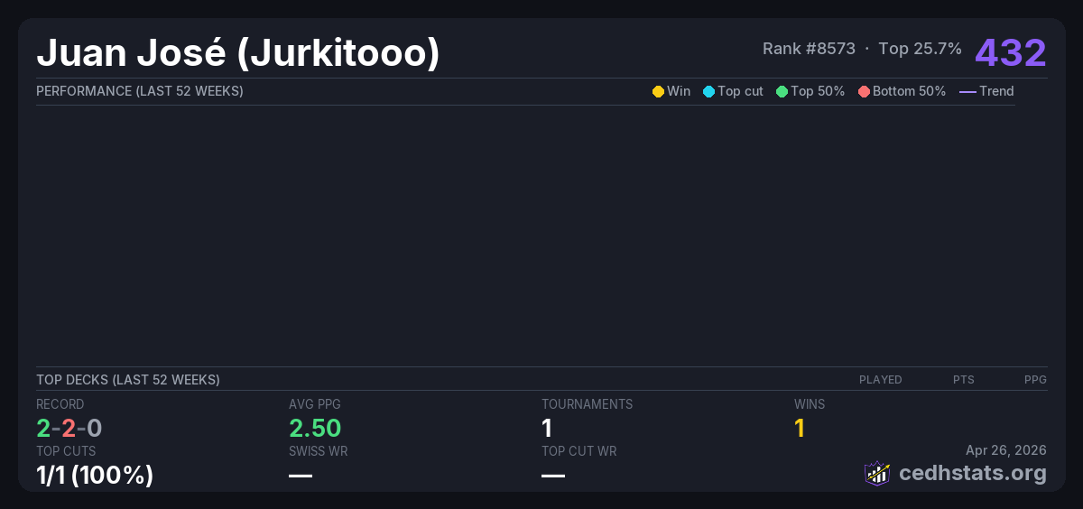Sort top decks by PLAYED column

tap(880, 380)
